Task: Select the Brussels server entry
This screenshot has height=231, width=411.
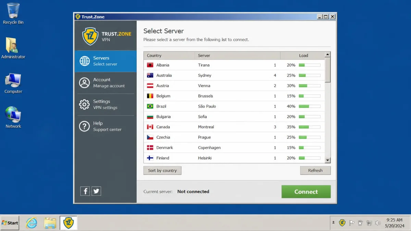Action: [234, 96]
